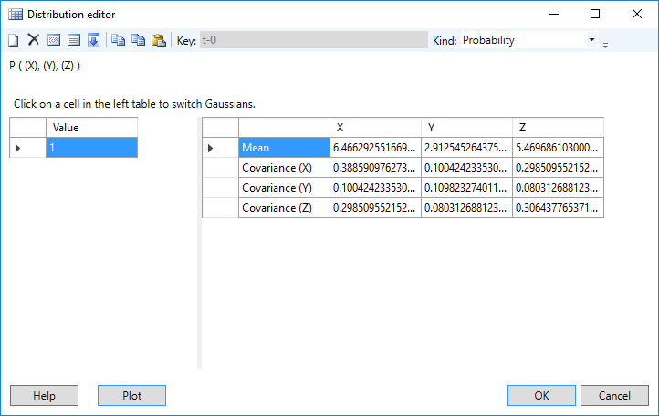Screen dimensions: 659x416
Task: Select the Mean row header arrow
Action: [x=211, y=147]
